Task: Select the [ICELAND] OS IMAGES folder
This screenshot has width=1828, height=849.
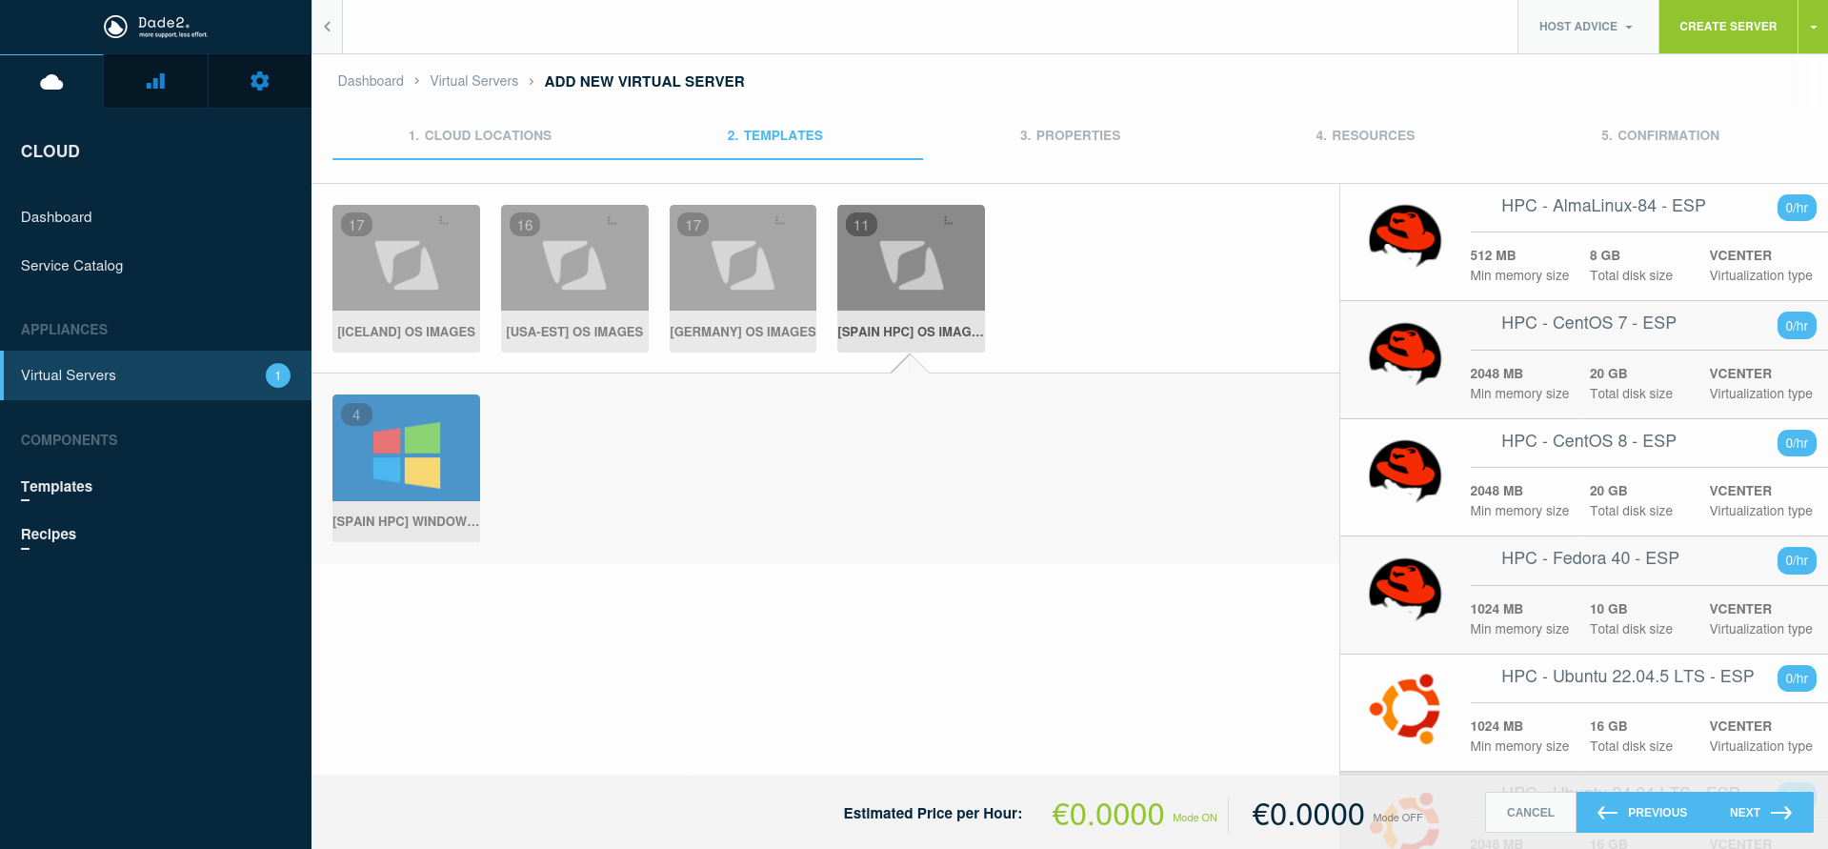Action: [x=406, y=278]
